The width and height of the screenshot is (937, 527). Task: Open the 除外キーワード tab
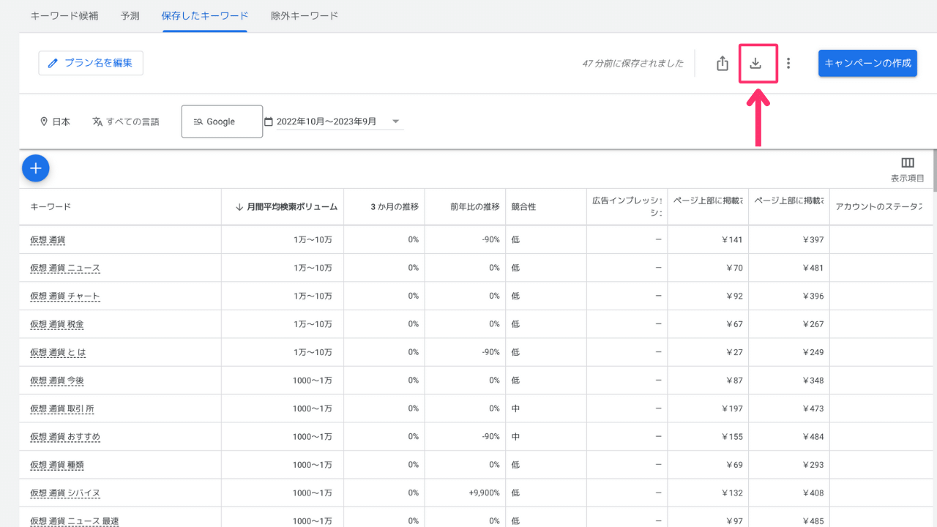coord(305,15)
